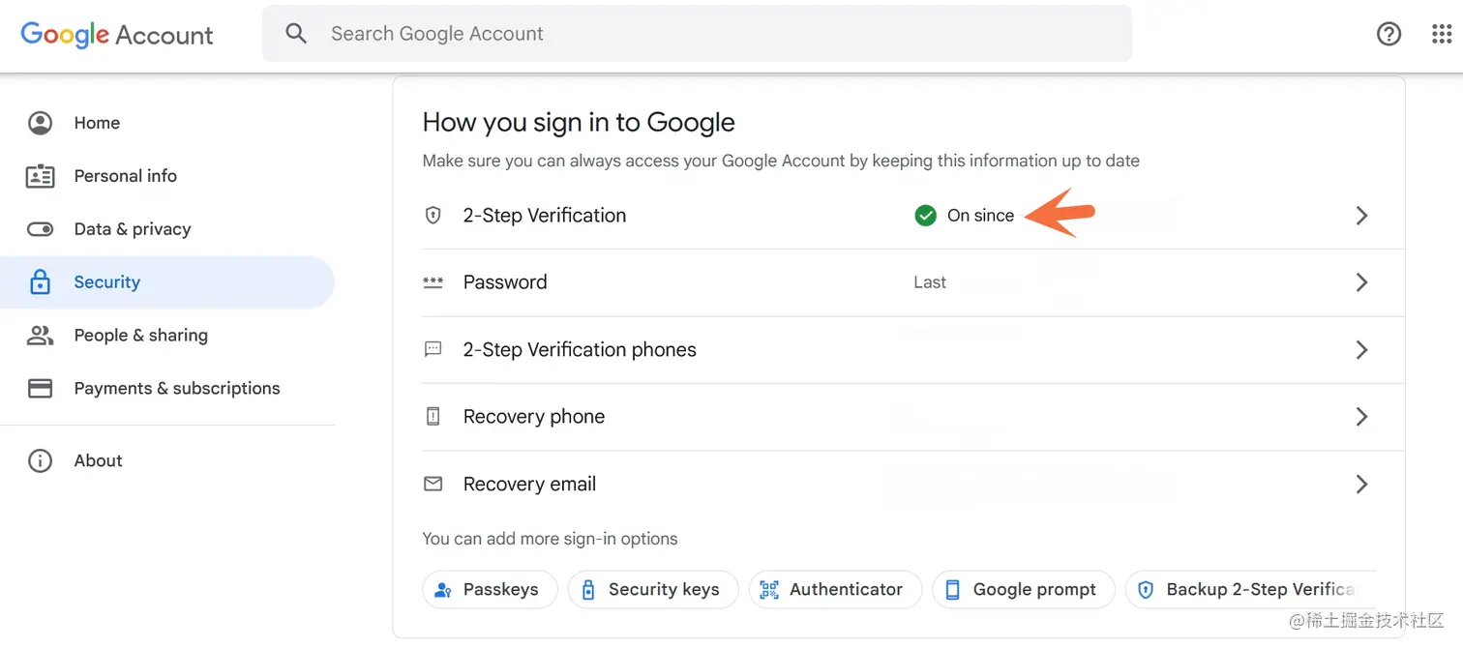Click the Google prompt button
Screen dimensions: 1463x649
(1023, 590)
